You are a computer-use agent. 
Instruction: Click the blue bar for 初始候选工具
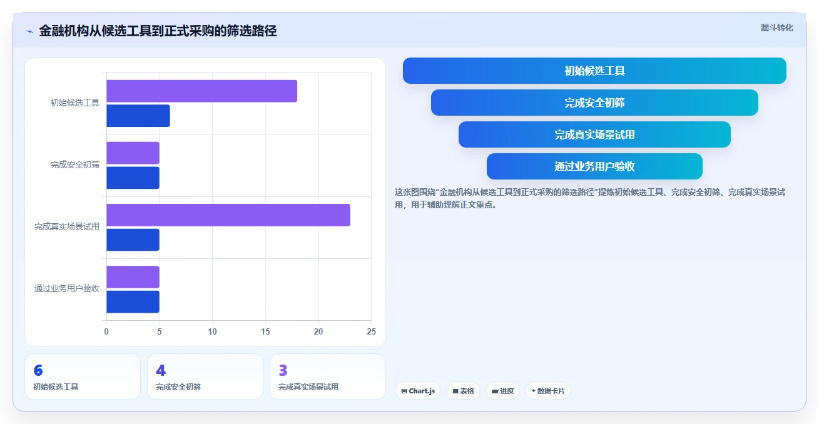(x=138, y=116)
